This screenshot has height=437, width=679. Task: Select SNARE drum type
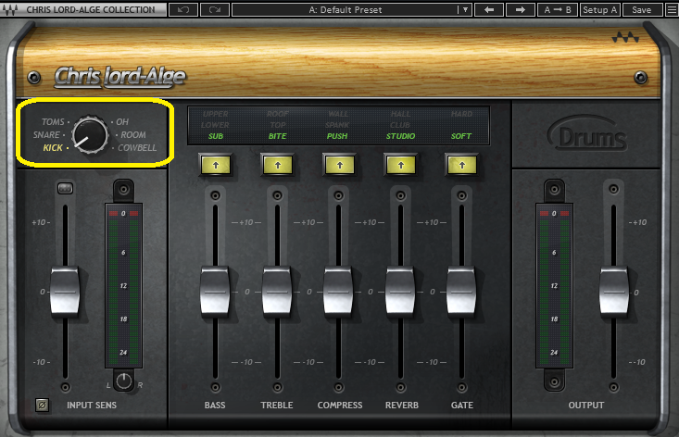(47, 135)
